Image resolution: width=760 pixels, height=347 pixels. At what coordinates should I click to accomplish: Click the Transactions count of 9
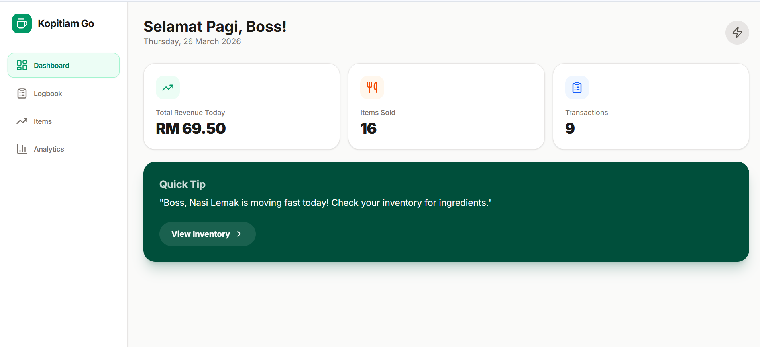tap(569, 128)
